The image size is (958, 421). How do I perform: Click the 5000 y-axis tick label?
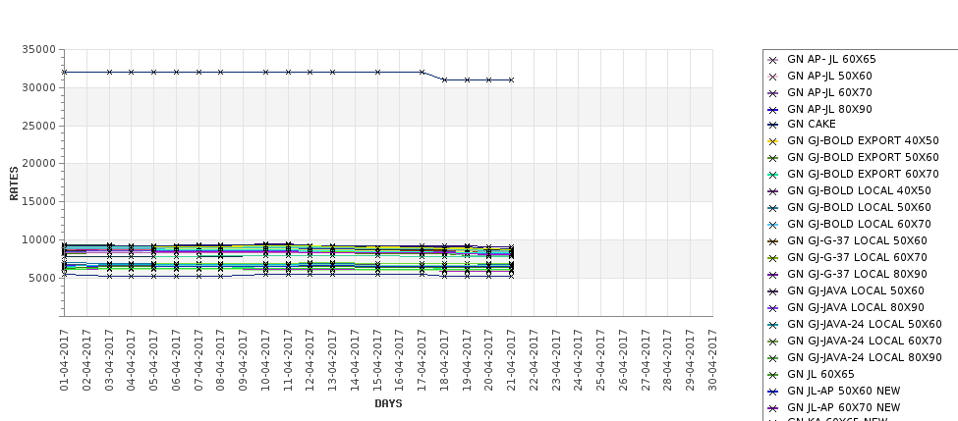pyautogui.click(x=42, y=279)
